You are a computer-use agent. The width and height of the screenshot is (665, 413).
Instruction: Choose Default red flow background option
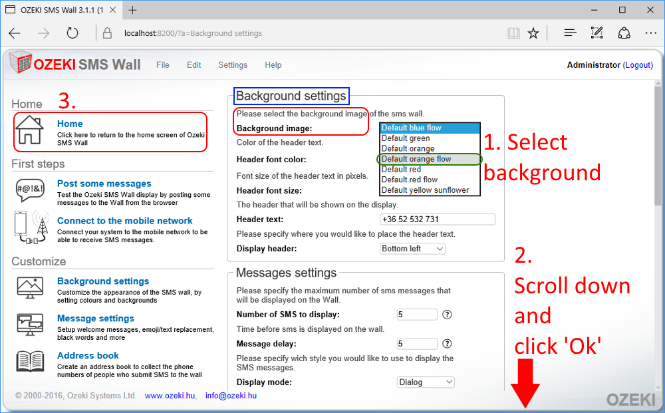tap(430, 180)
